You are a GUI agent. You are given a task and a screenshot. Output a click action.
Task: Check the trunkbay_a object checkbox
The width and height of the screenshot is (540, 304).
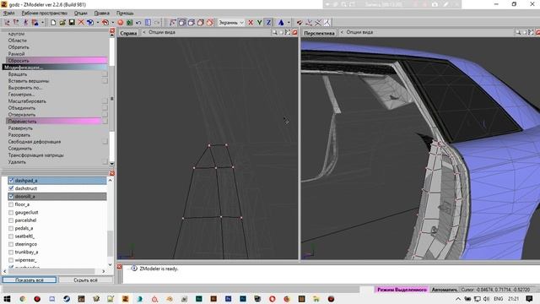(x=11, y=252)
